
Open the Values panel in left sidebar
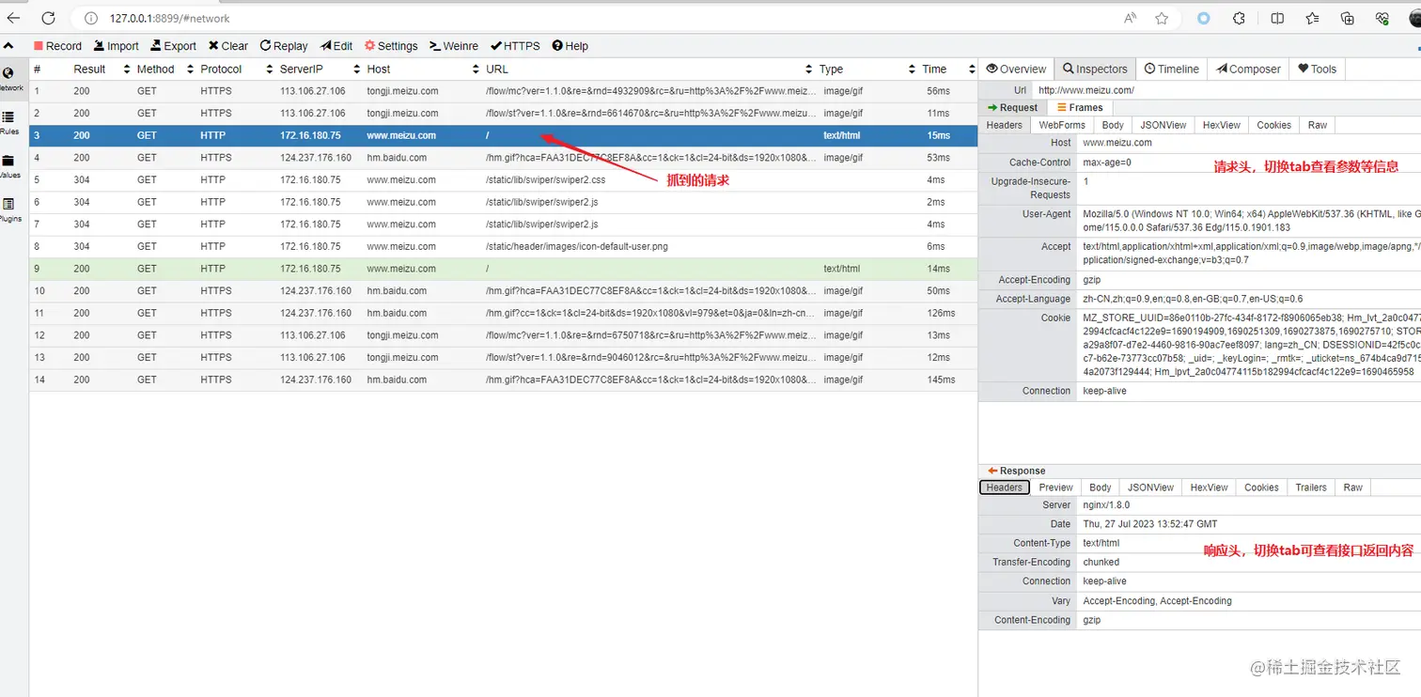pos(9,166)
